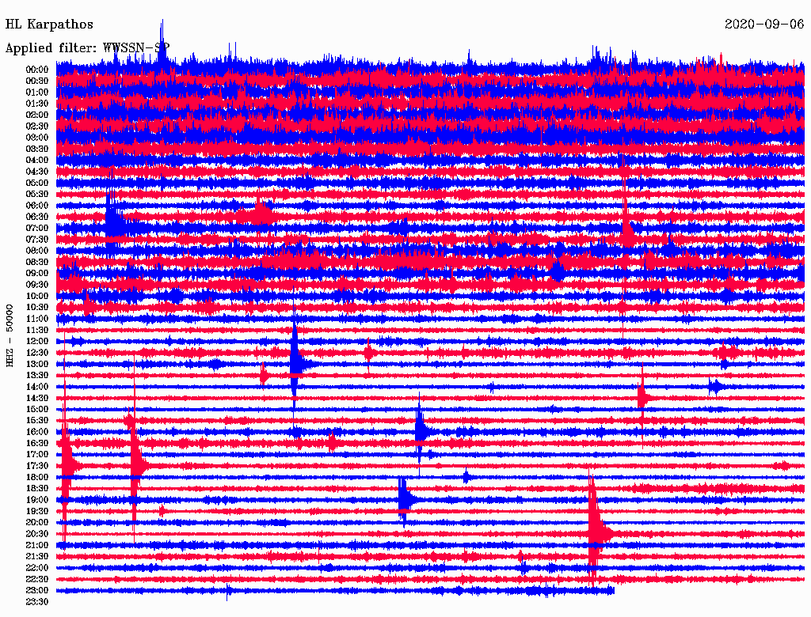The width and height of the screenshot is (811, 617).
Task: Click the 06:00 time label
Action: point(37,206)
